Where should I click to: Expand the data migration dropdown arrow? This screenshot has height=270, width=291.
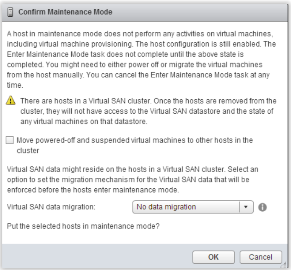tap(246, 207)
